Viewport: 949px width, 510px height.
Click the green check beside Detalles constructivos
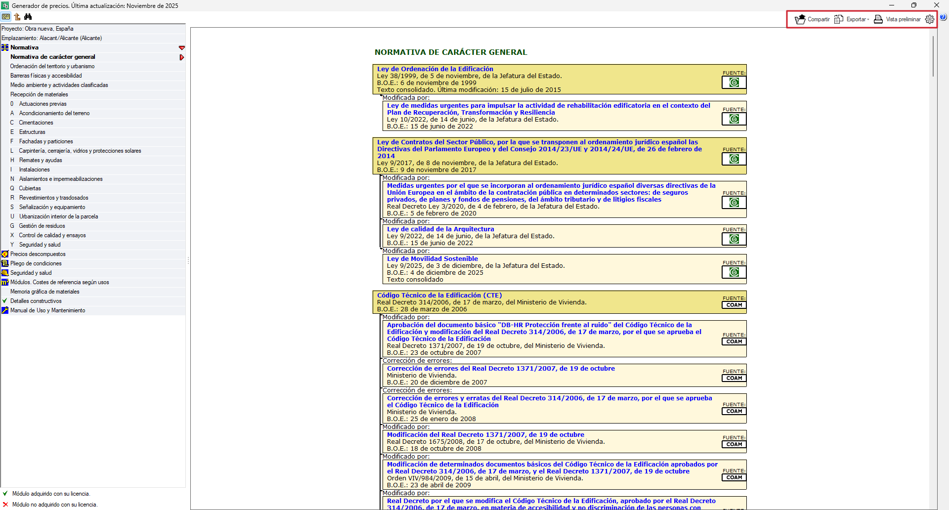pos(5,301)
